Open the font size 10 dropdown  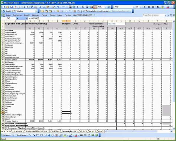140,7
